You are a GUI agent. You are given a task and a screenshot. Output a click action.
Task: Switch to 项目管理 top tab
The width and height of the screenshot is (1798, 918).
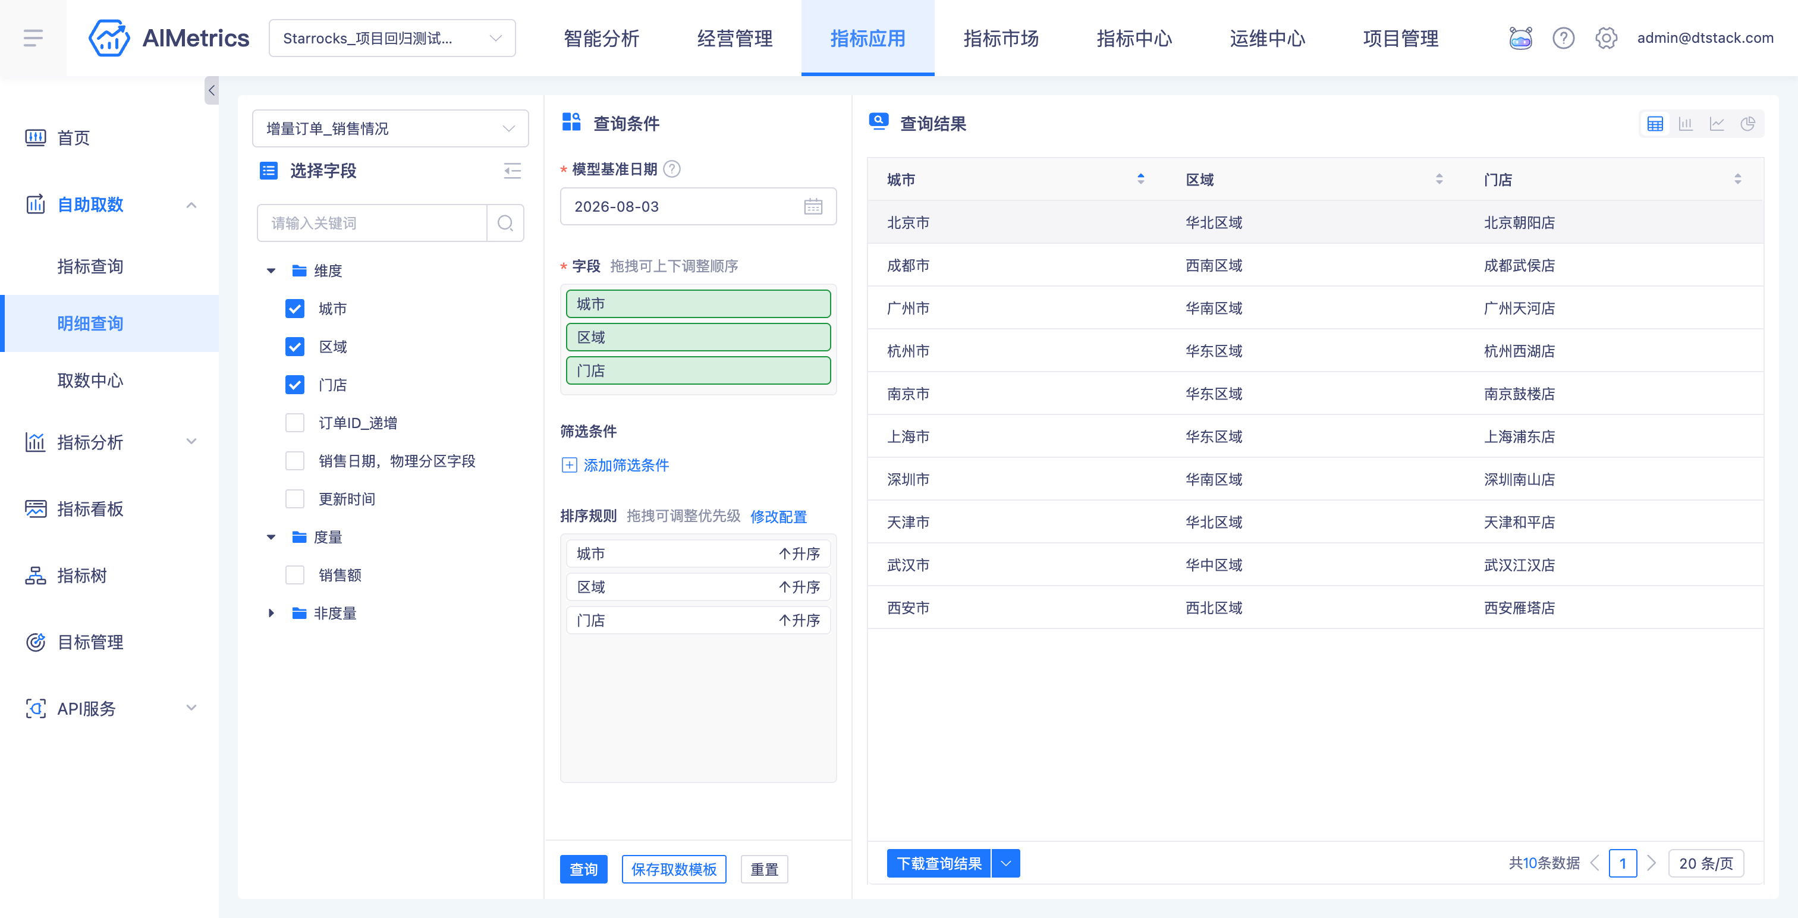click(1401, 37)
